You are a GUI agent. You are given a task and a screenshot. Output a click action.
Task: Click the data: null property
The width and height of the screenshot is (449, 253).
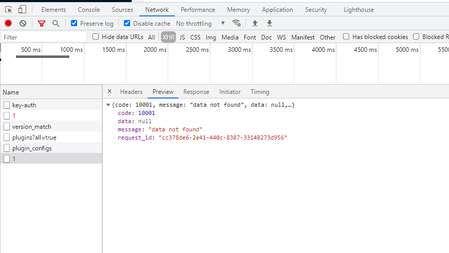135,121
